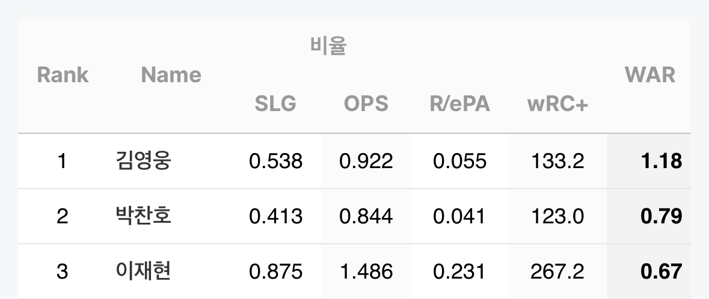Select the WAR value 0.67 cell
This screenshot has width=709, height=299.
tap(661, 271)
